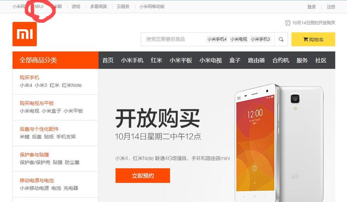This screenshot has height=202, width=347.
Task: Click the 注册 register link
Action: click(331, 7)
